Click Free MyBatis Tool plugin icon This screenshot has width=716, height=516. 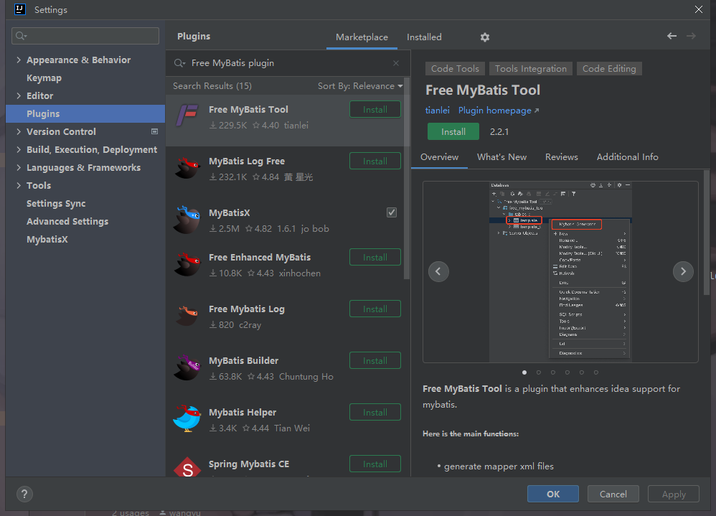pos(187,116)
